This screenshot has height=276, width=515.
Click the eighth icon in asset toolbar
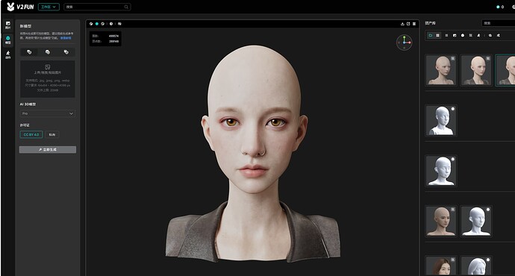coord(490,35)
